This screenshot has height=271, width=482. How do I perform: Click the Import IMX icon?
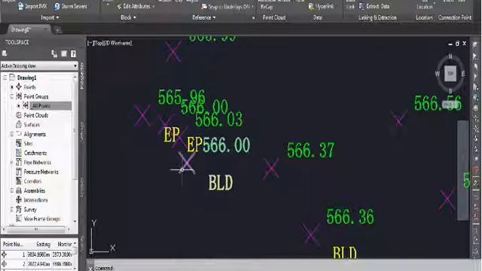click(x=20, y=6)
